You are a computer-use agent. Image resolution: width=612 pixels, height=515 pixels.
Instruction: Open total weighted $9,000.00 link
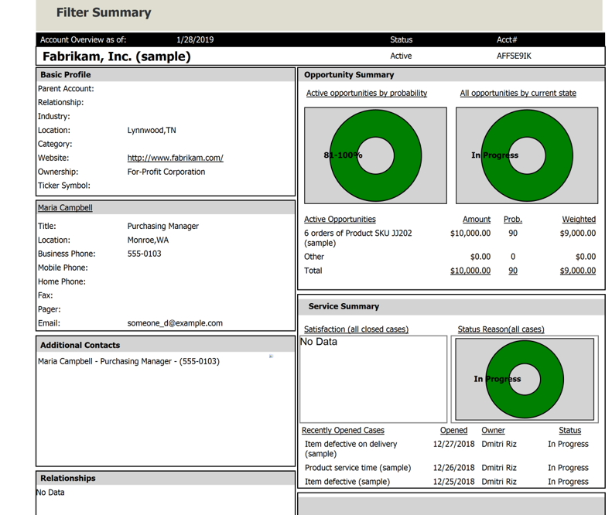pos(578,271)
